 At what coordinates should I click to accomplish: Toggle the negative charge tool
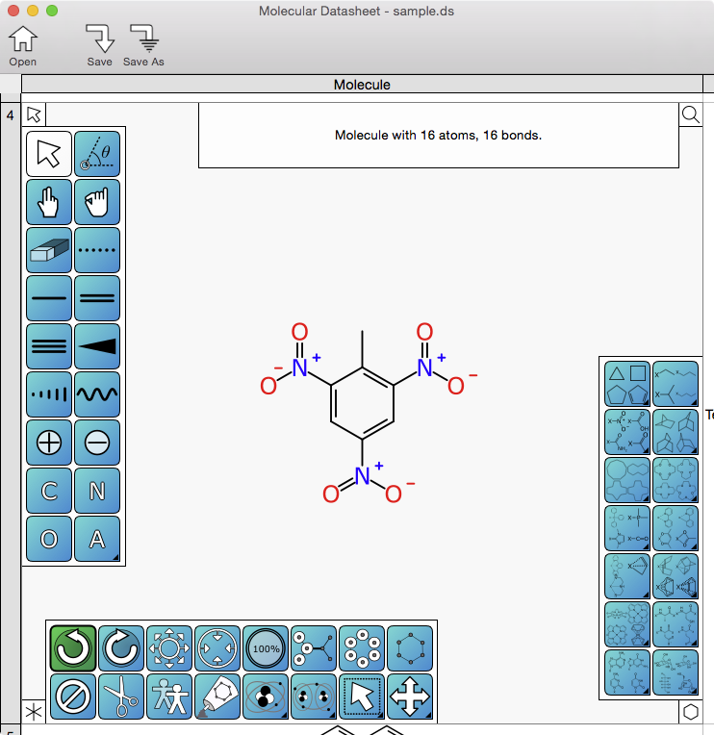(x=97, y=443)
